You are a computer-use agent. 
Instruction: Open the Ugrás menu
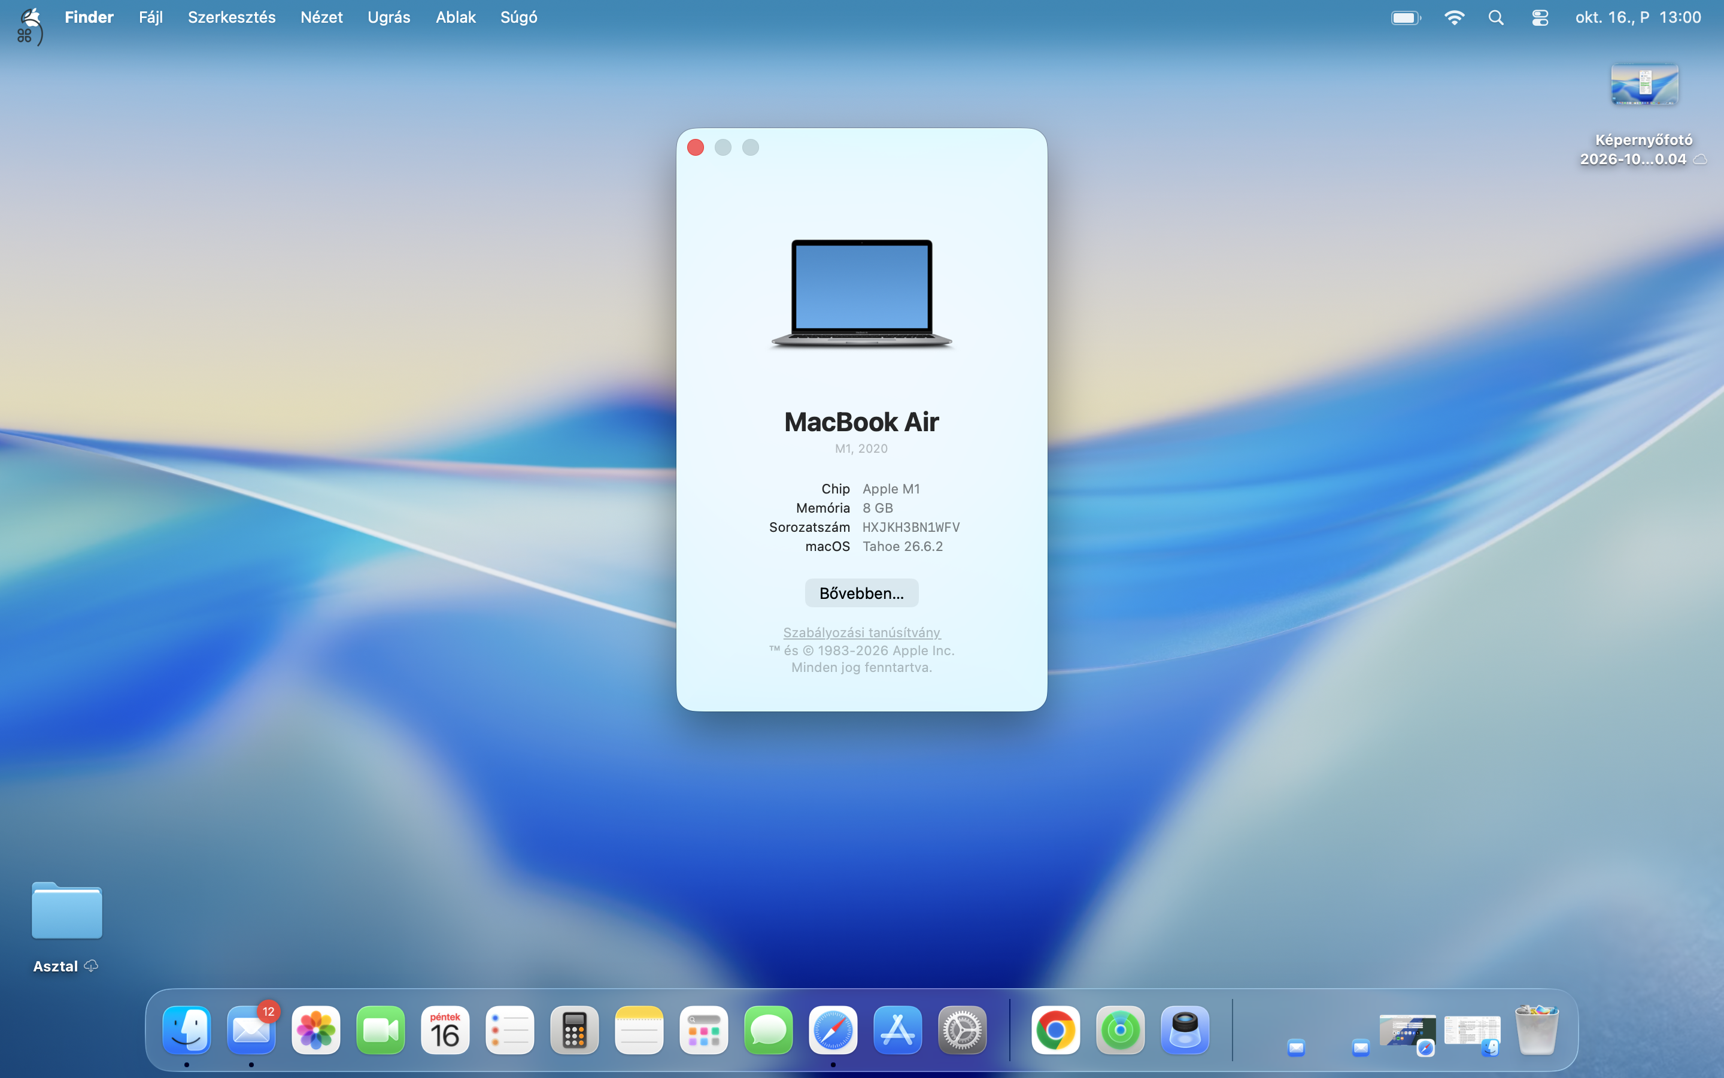click(389, 17)
